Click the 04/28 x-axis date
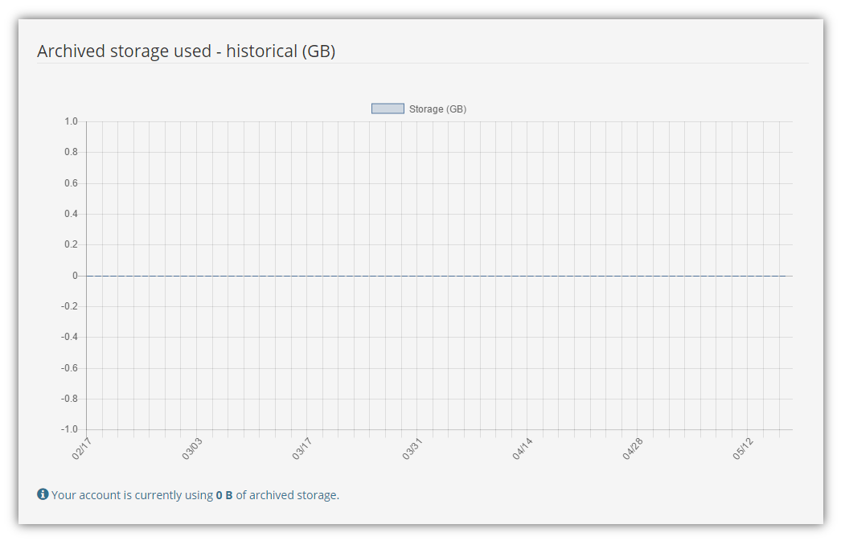845x545 pixels. click(633, 449)
